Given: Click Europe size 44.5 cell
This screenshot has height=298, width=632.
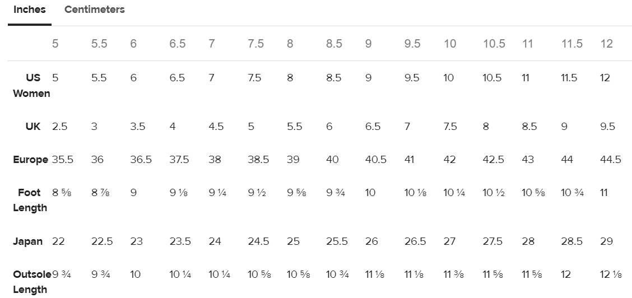Looking at the screenshot, I should point(610,160).
